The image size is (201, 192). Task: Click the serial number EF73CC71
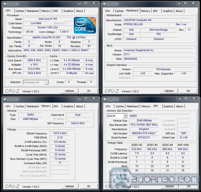click(144, 138)
